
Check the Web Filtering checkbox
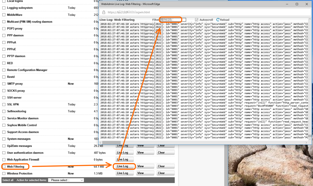[4, 167]
